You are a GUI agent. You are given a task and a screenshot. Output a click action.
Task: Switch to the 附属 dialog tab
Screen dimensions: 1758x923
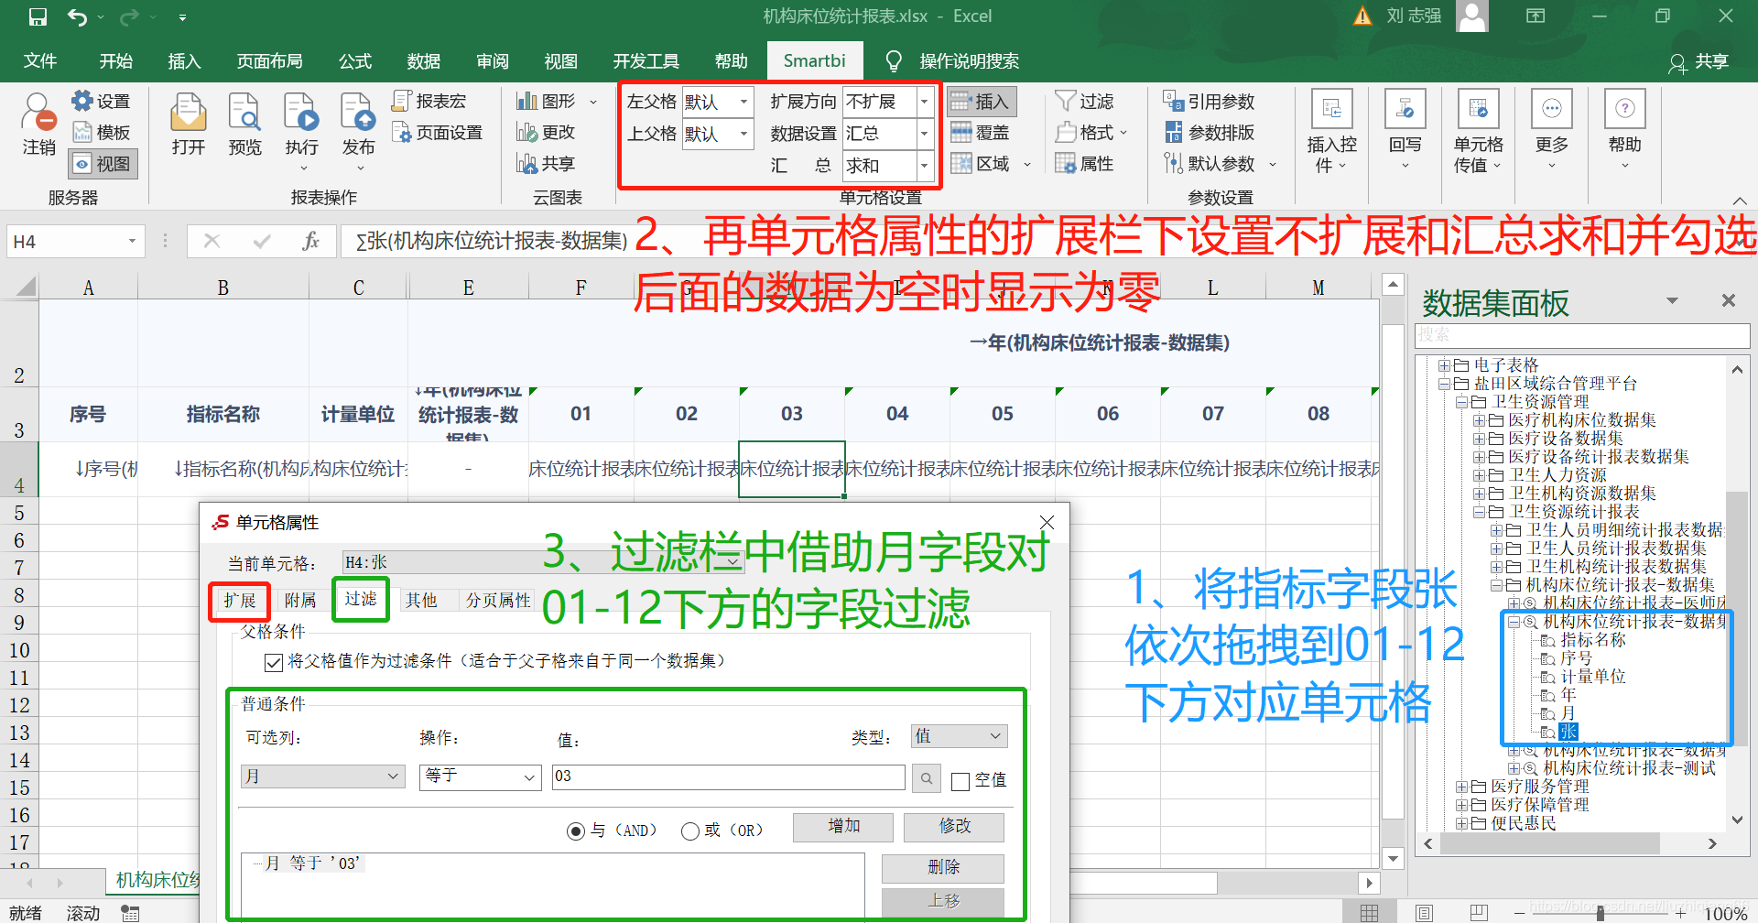(x=299, y=601)
